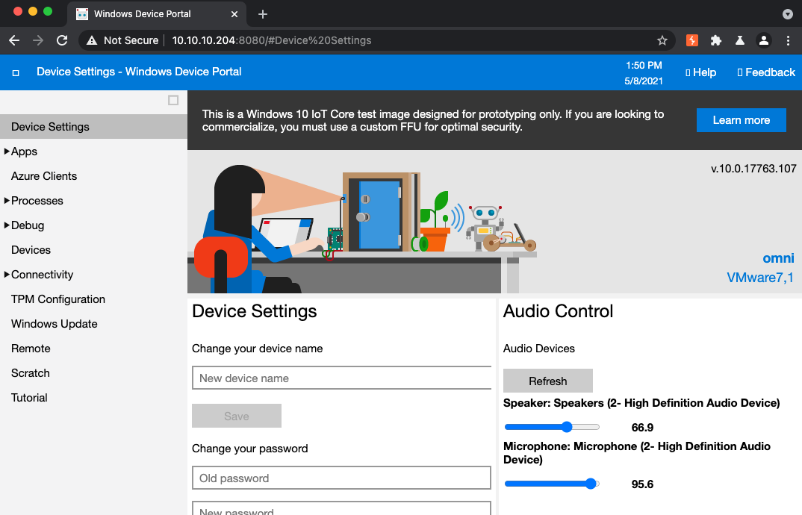Refresh the audio devices list
The height and width of the screenshot is (515, 802).
pos(547,381)
